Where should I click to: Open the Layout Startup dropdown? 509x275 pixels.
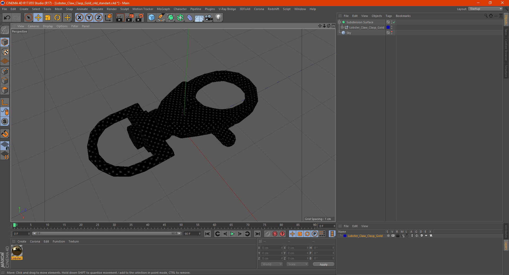tap(486, 9)
